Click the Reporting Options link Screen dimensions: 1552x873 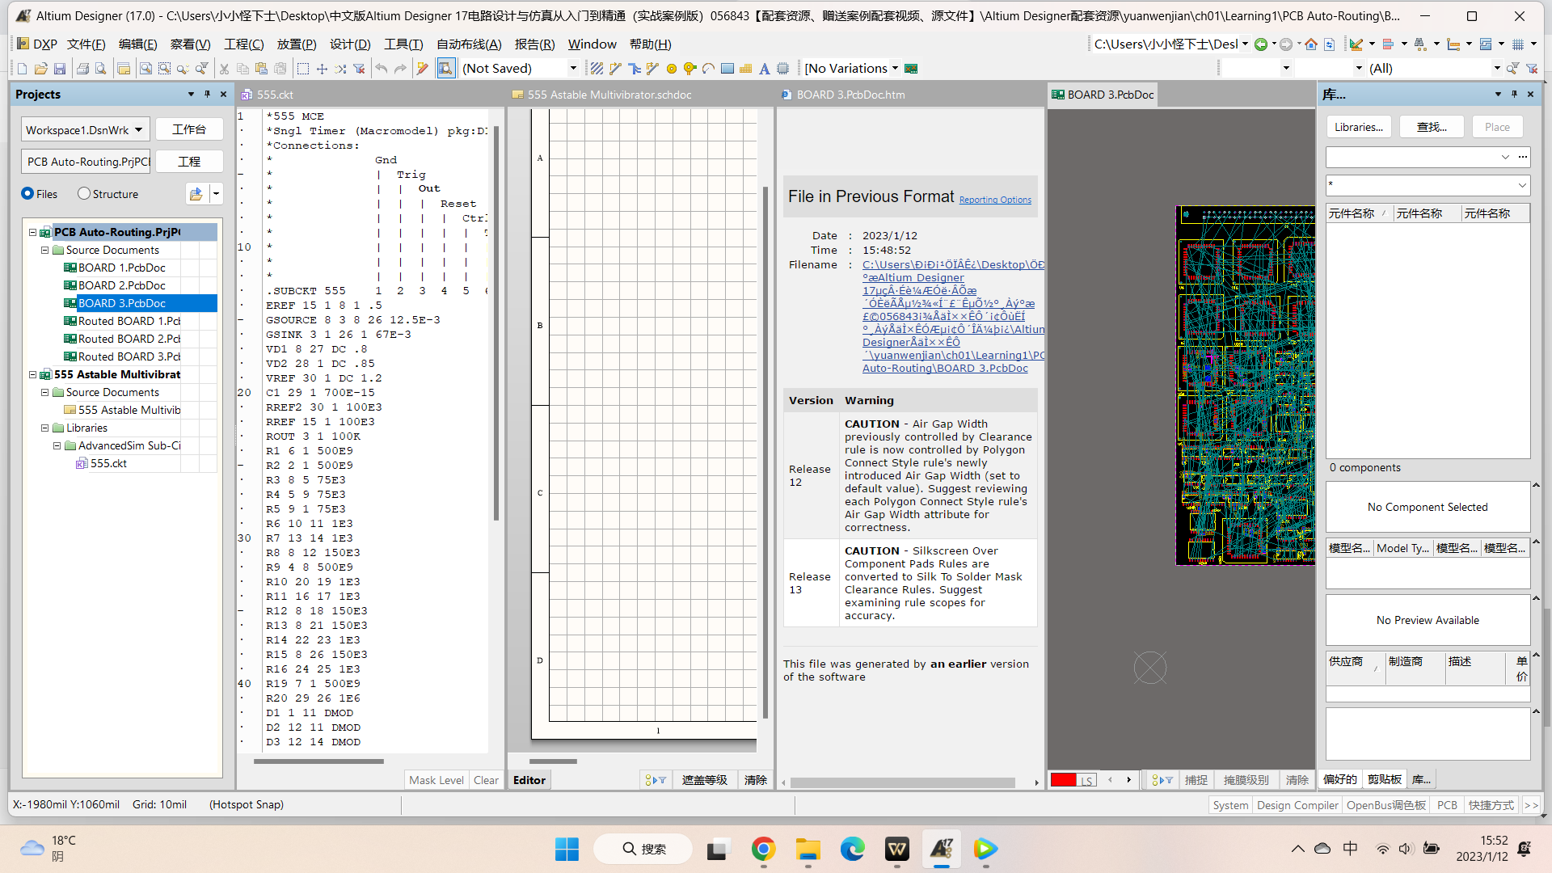(995, 200)
